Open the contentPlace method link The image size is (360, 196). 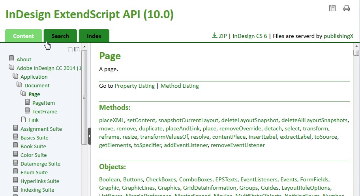[x=229, y=137]
